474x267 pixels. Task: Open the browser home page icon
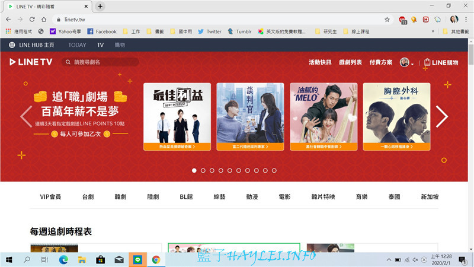[44, 20]
